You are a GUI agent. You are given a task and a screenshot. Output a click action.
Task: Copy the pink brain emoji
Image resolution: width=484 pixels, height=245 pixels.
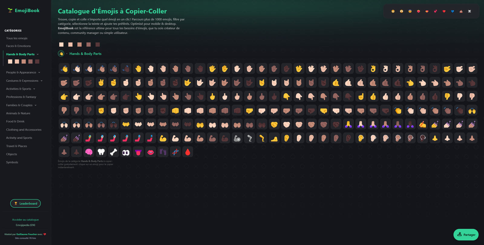click(89, 152)
